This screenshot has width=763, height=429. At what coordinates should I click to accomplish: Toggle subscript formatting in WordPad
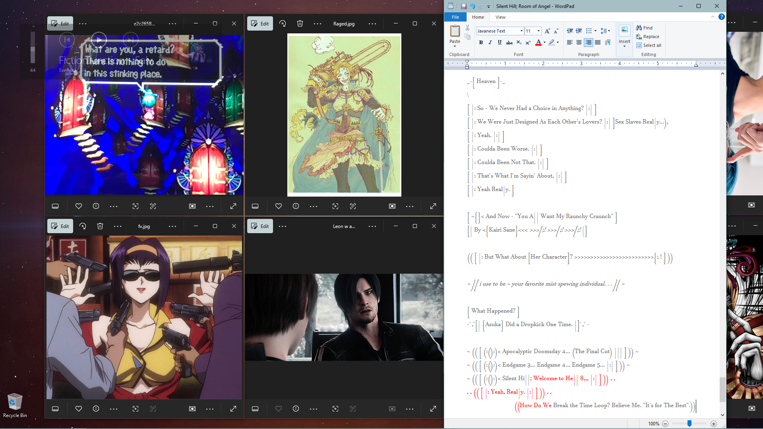519,43
